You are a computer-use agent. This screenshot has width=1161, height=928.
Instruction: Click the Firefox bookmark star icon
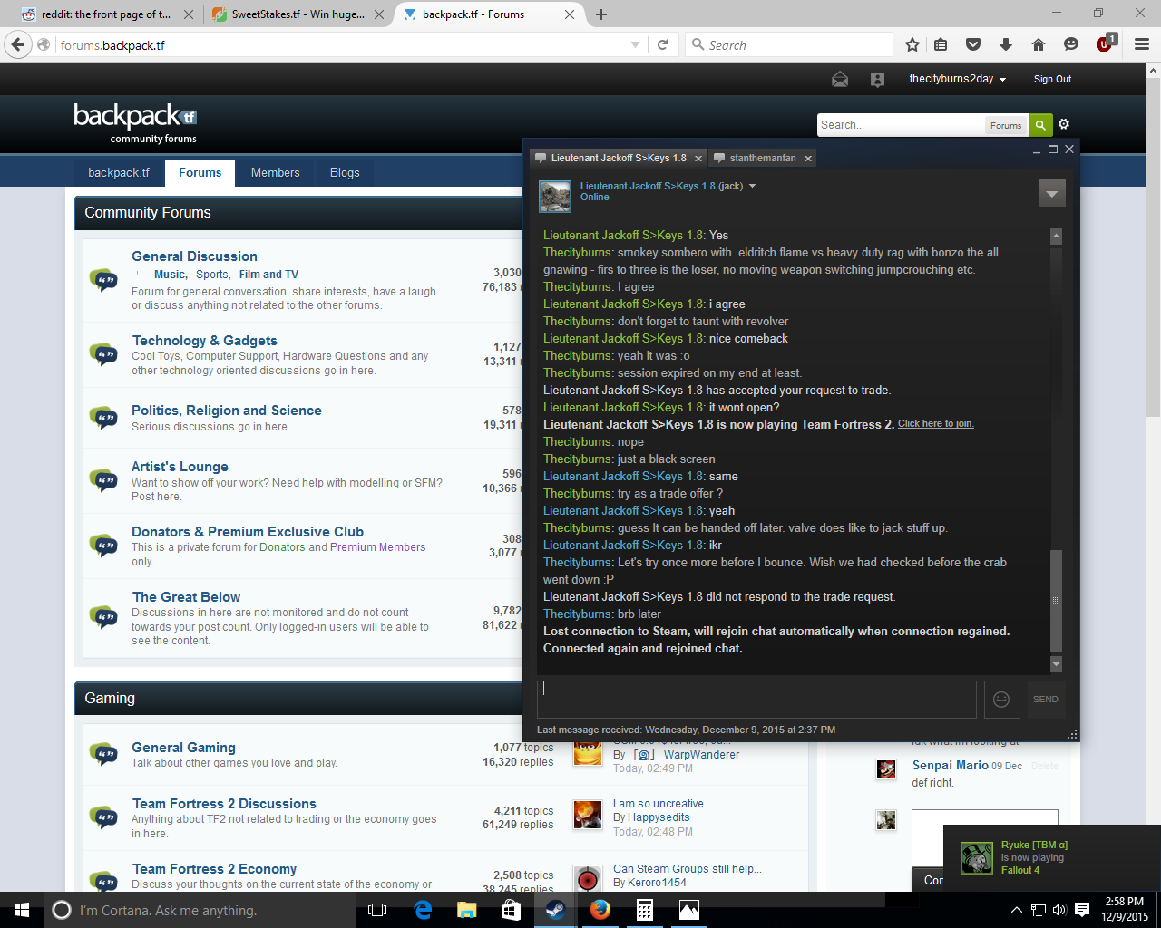coord(912,44)
